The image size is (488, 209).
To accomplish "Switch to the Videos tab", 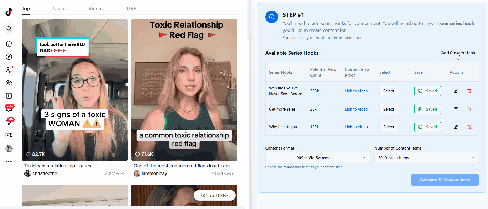I will [x=96, y=9].
